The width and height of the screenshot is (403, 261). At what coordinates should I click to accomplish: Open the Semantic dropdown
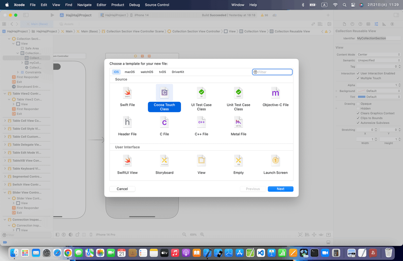pos(378,60)
